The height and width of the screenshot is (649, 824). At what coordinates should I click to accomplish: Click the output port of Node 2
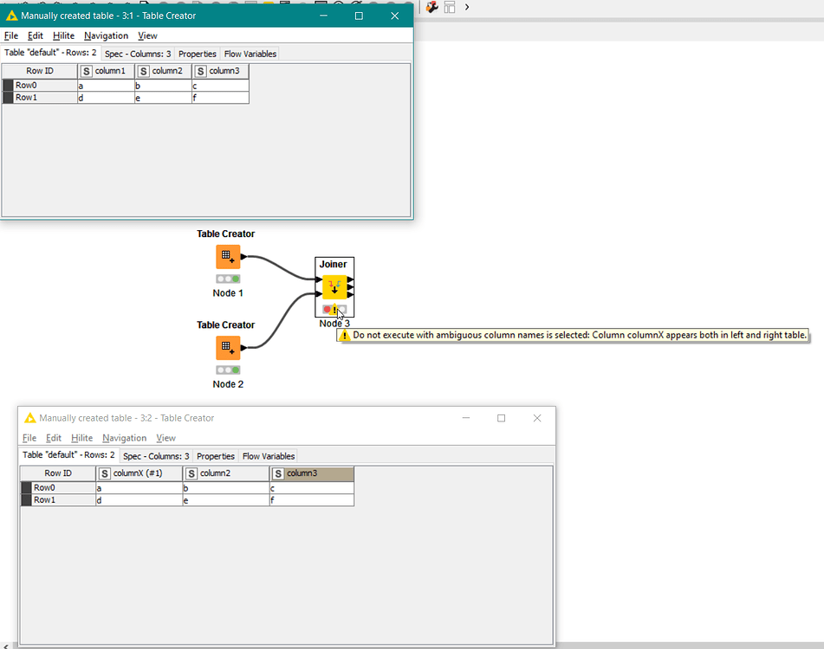point(243,348)
